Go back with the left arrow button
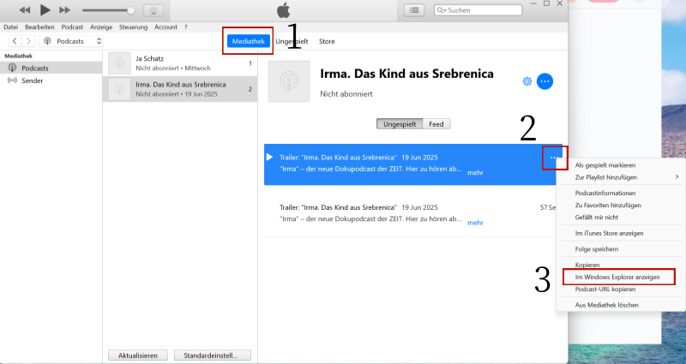 [15, 41]
